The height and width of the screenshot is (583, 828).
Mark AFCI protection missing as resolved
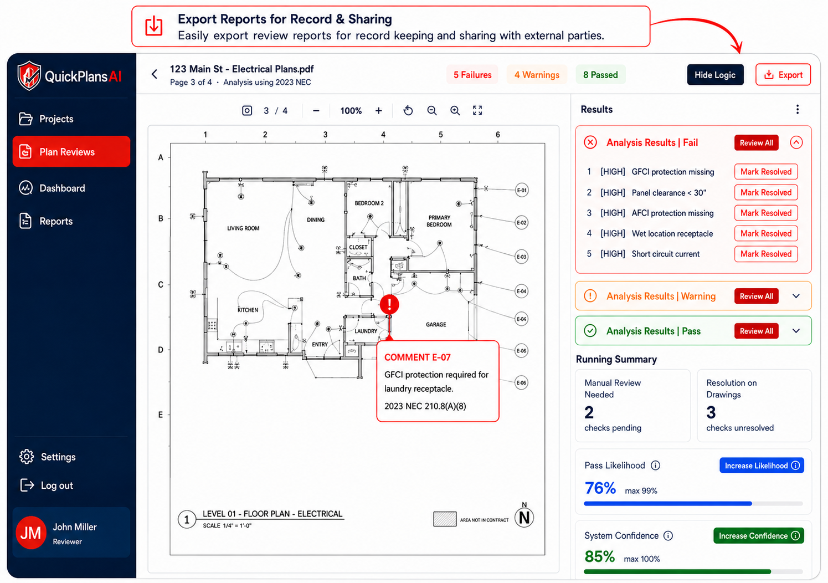coord(766,213)
